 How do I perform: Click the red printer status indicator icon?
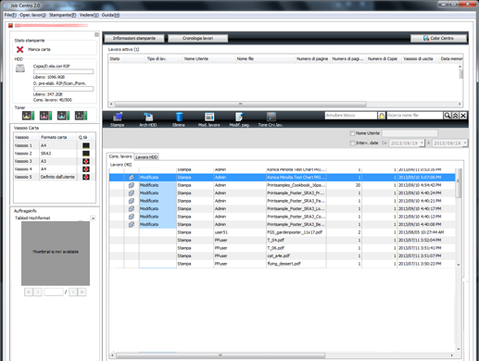coord(10,25)
